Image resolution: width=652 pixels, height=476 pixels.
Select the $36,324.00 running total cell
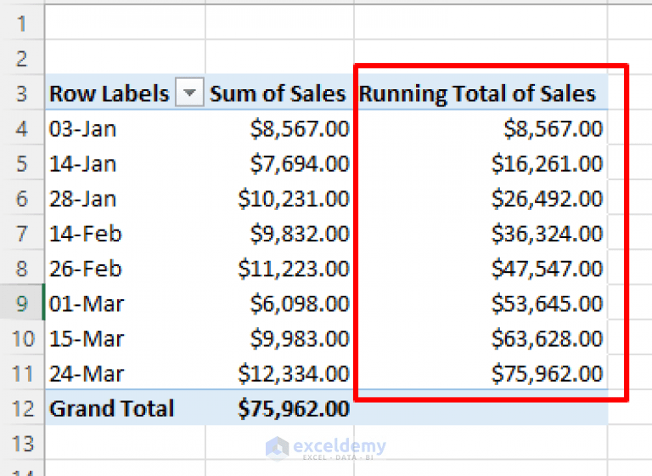(481, 233)
